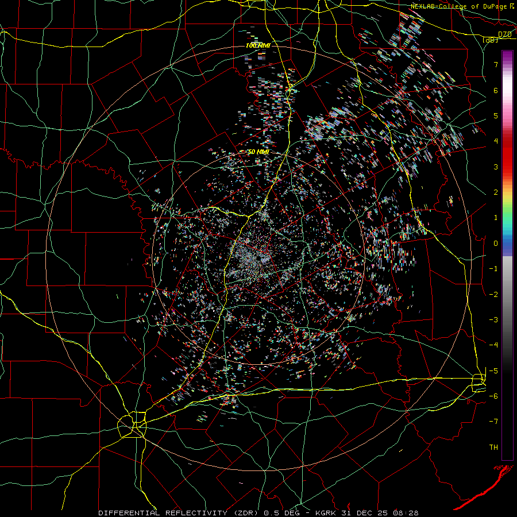Click the -2 value on the legend
The height and width of the screenshot is (517, 517).
pos(493,295)
